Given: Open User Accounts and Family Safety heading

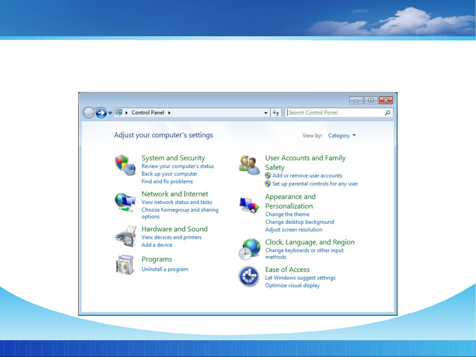Looking at the screenshot, I should tap(305, 162).
